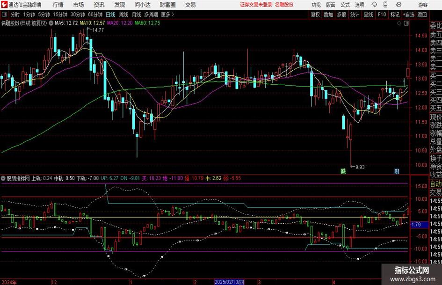The height and width of the screenshot is (285, 442).
Task: Click the 通达信 red logo icon
Action: (x=4, y=5)
